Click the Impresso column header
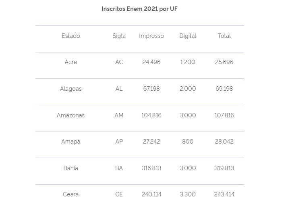The image size is (290, 221). pos(151,36)
